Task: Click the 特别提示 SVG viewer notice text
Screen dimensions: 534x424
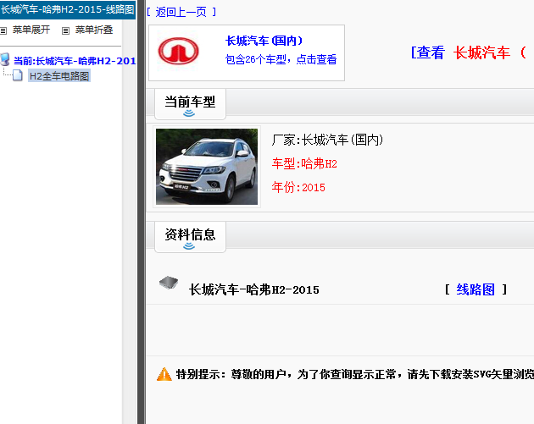Action: [355, 374]
